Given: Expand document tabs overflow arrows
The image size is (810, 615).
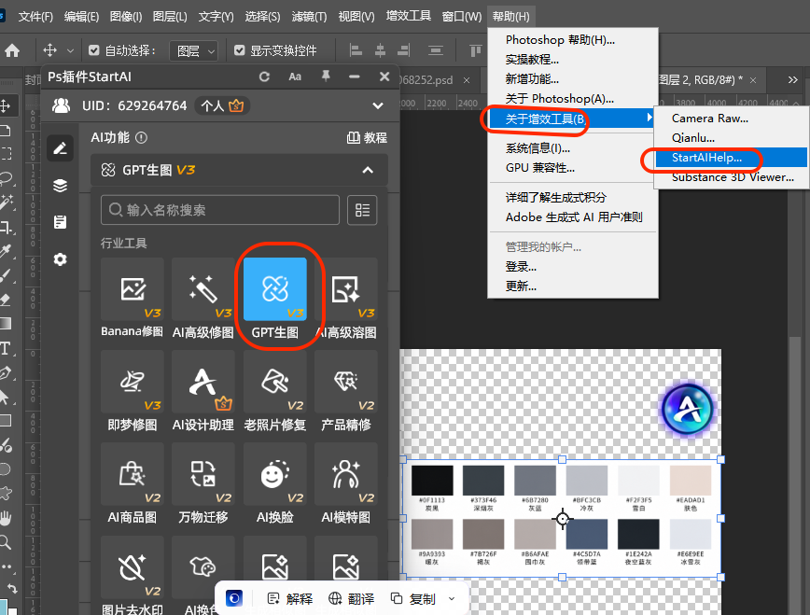Looking at the screenshot, I should click(793, 80).
